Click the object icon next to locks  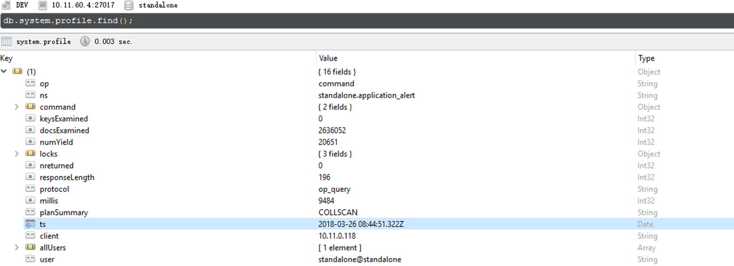click(x=30, y=154)
